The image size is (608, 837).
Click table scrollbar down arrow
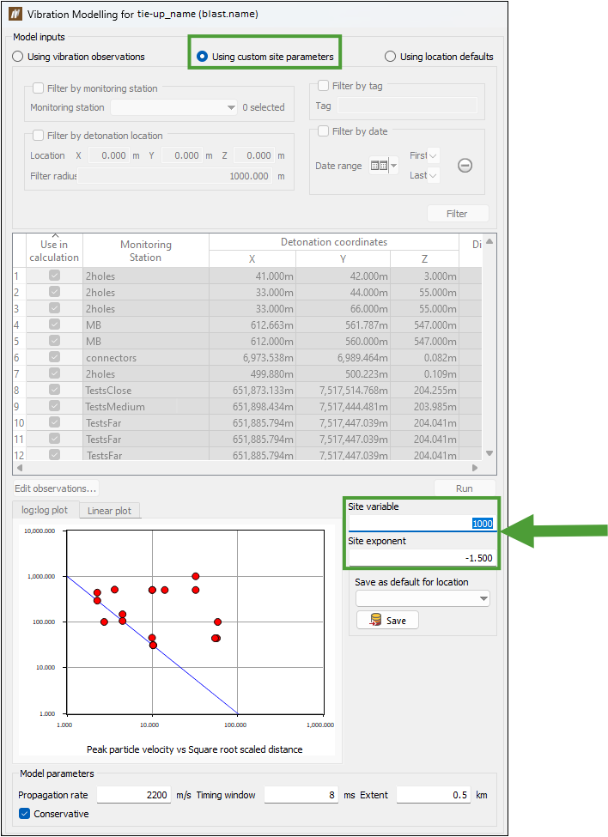pos(489,453)
